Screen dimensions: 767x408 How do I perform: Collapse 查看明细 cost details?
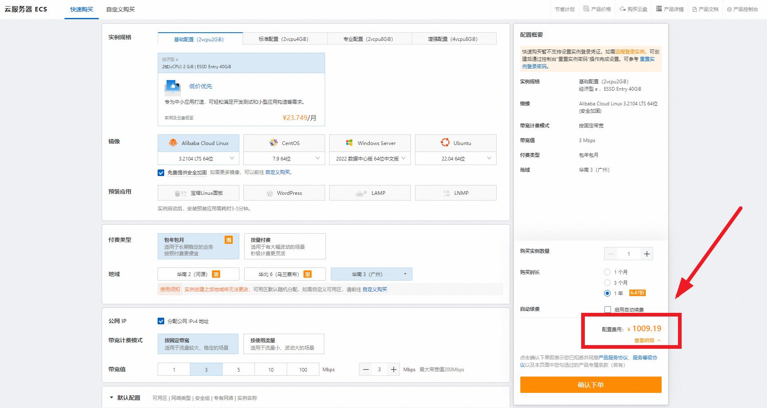click(x=647, y=340)
